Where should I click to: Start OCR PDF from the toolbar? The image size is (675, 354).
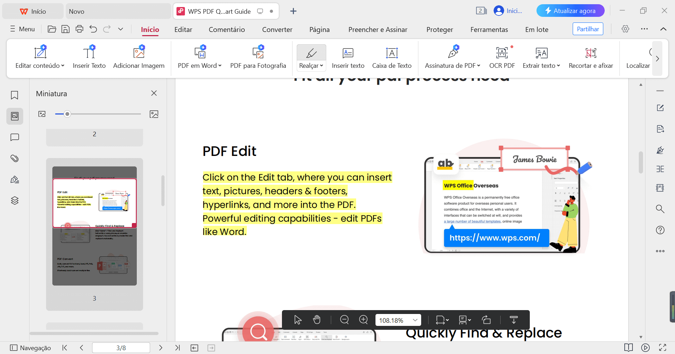point(502,57)
